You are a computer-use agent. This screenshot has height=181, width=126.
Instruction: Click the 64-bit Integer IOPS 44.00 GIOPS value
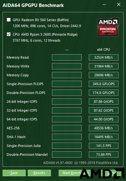tap(104, 119)
